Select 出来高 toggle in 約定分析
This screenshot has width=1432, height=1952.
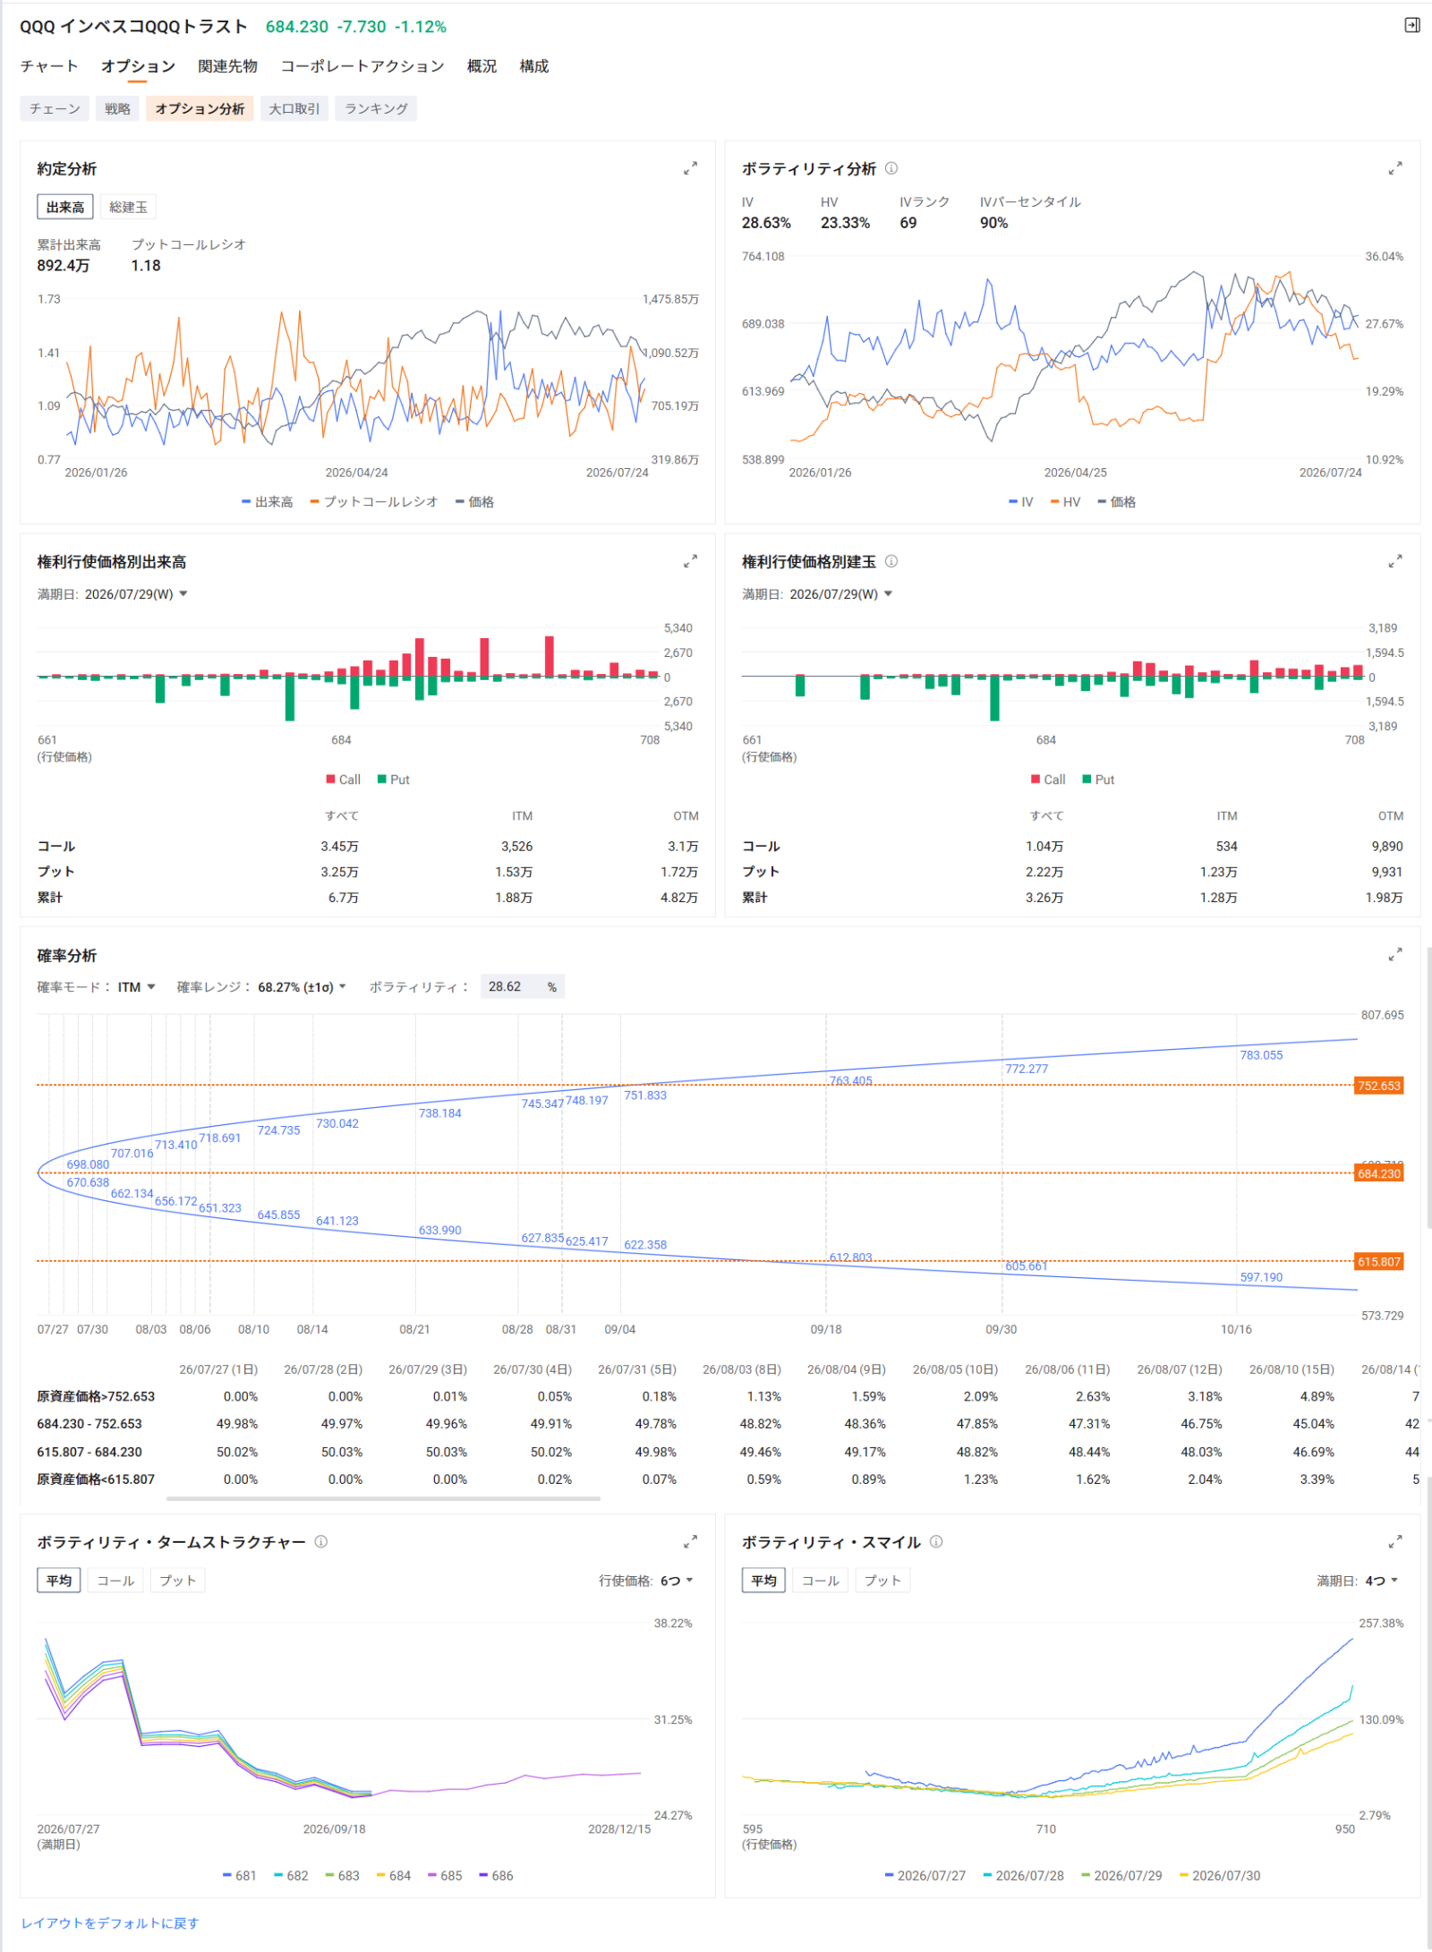click(x=65, y=207)
